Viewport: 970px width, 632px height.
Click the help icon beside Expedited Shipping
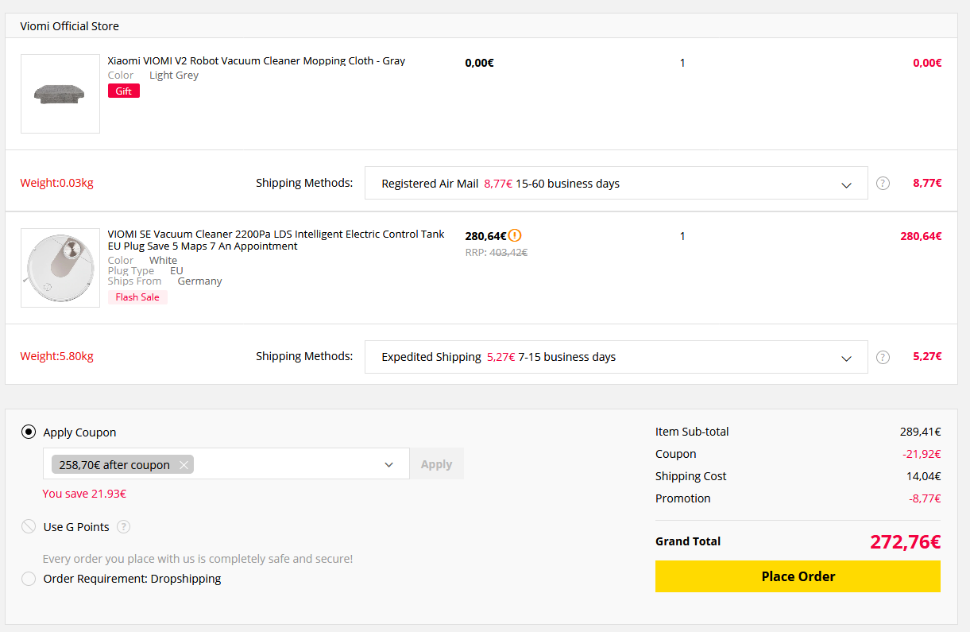[883, 357]
